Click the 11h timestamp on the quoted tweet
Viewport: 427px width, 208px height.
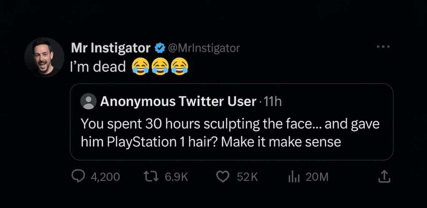273,101
